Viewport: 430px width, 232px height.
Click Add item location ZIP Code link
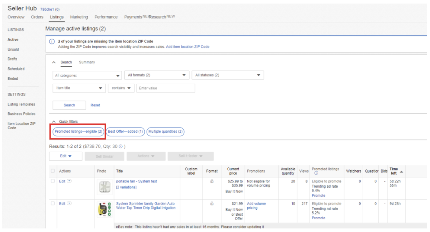pos(188,47)
